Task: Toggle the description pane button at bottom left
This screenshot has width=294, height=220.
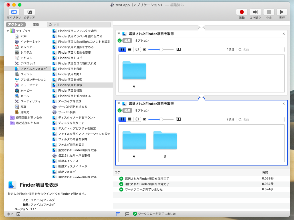Action: (18, 214)
